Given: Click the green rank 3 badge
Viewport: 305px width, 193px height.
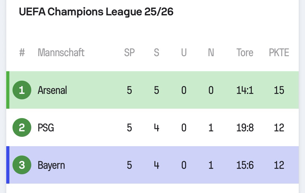Looking at the screenshot, I should (22, 165).
